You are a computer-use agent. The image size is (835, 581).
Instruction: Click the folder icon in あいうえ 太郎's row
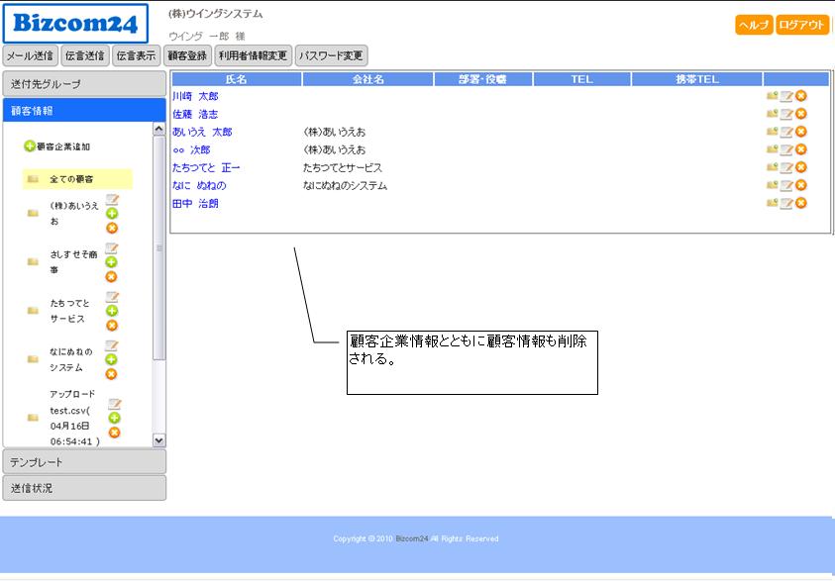(772, 132)
